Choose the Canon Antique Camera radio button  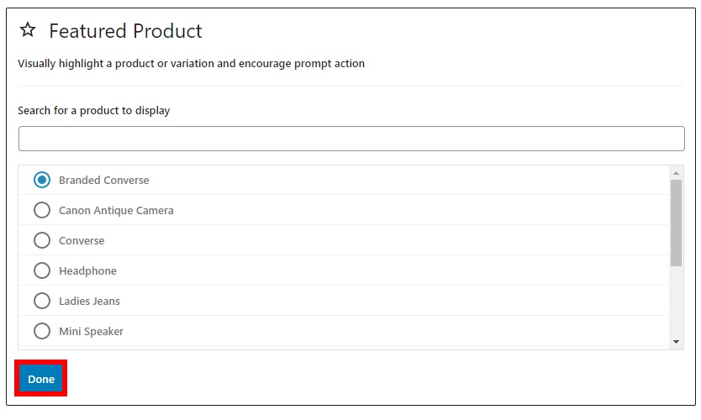[x=42, y=210]
